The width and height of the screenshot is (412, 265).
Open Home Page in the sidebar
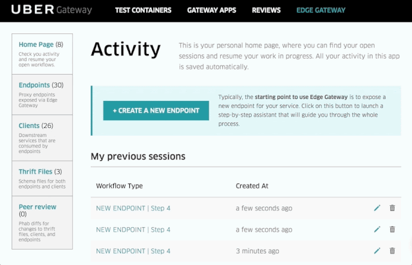click(x=37, y=44)
